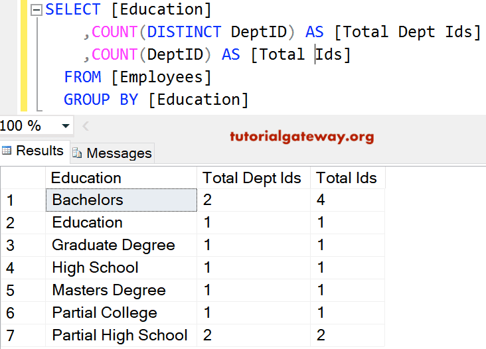The width and height of the screenshot is (486, 349).
Task: Select the High School cell
Action: [x=121, y=268]
